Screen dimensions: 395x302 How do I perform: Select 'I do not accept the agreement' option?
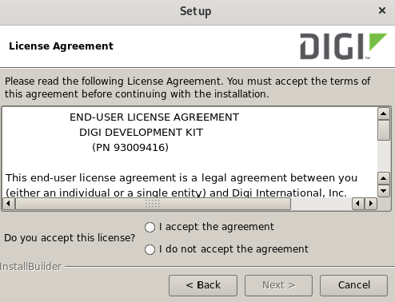click(150, 249)
